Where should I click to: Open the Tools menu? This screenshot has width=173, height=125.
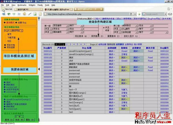pyautogui.click(x=47, y=5)
